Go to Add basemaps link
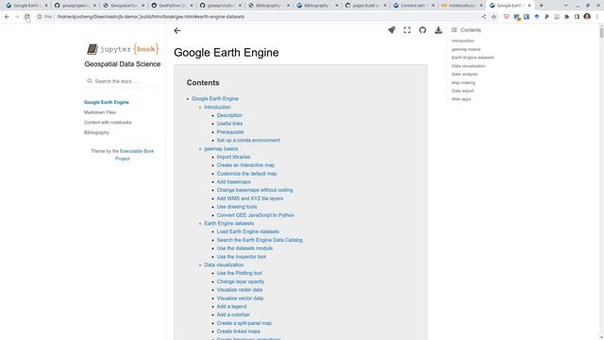Viewport: 604px width, 340px height. pos(233,182)
